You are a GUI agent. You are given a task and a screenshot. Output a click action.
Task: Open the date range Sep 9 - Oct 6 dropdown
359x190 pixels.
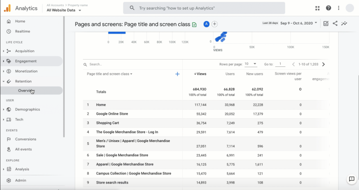pos(299,23)
